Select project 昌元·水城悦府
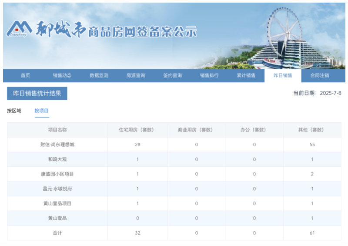Image resolution: width=348 pixels, height=246 pixels. pos(57,189)
